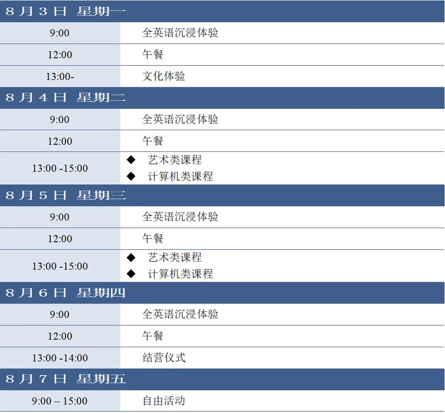This screenshot has width=445, height=413.
Task: Click the 9:00 – 15:00 time cell
Action: (60, 401)
